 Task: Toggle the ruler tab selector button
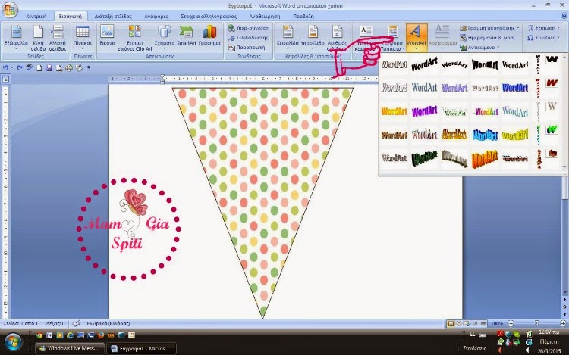pyautogui.click(x=5, y=79)
